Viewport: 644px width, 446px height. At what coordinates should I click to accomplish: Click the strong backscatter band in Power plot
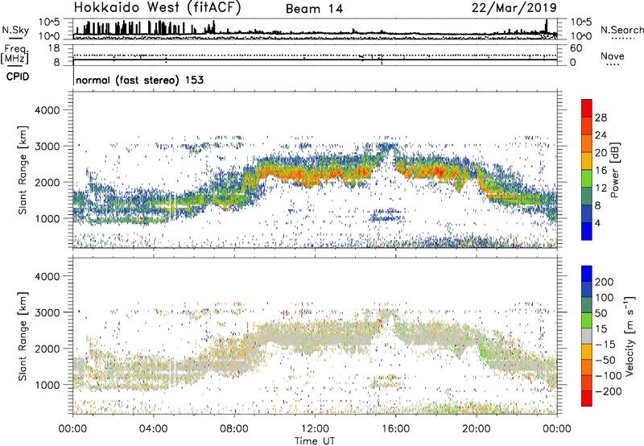pos(316,171)
